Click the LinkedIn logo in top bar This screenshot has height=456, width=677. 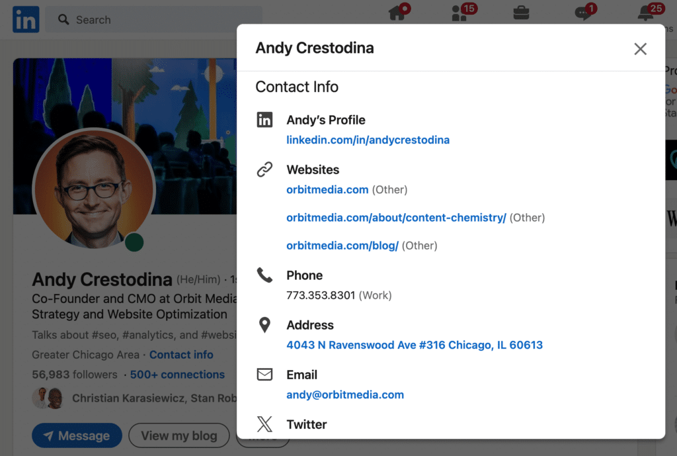point(26,20)
